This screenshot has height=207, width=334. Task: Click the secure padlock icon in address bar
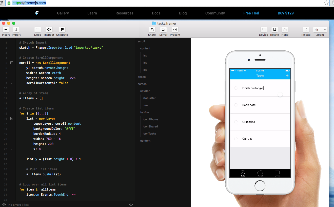(9, 3)
